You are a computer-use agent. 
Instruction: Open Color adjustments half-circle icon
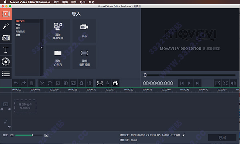[x=66, y=83]
